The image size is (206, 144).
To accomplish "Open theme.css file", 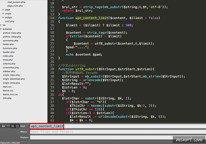I will (8, 91).
